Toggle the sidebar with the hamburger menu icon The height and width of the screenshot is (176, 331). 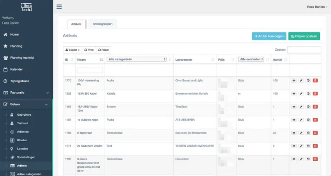(59, 7)
